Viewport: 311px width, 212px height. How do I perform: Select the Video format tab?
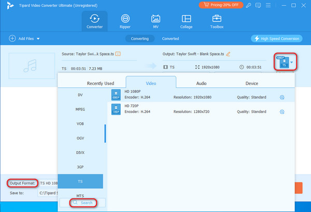tap(151, 83)
